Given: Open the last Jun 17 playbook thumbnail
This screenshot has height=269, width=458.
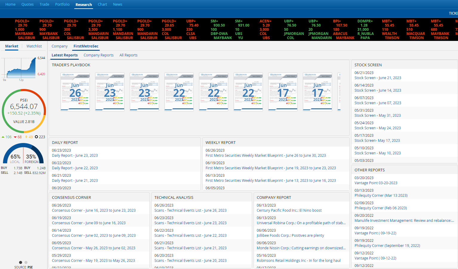Looking at the screenshot, I should pyautogui.click(x=317, y=92).
